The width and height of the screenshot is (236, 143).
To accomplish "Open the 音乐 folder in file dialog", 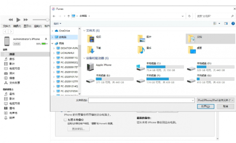I will [144, 50].
